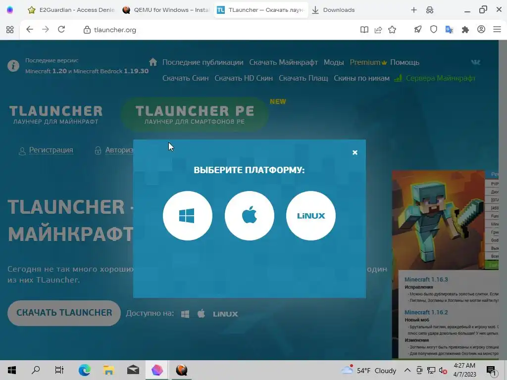
Task: Open the extensions puzzle icon
Action: coord(465,30)
